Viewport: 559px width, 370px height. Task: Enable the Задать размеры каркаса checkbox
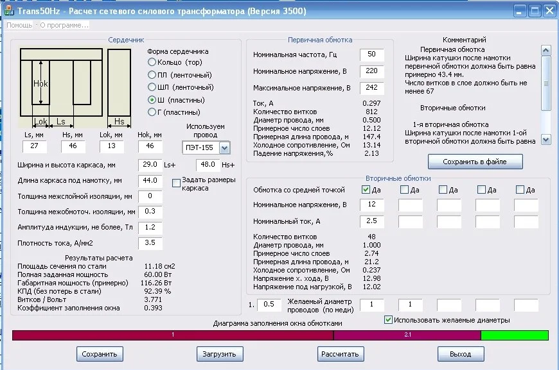(x=176, y=183)
